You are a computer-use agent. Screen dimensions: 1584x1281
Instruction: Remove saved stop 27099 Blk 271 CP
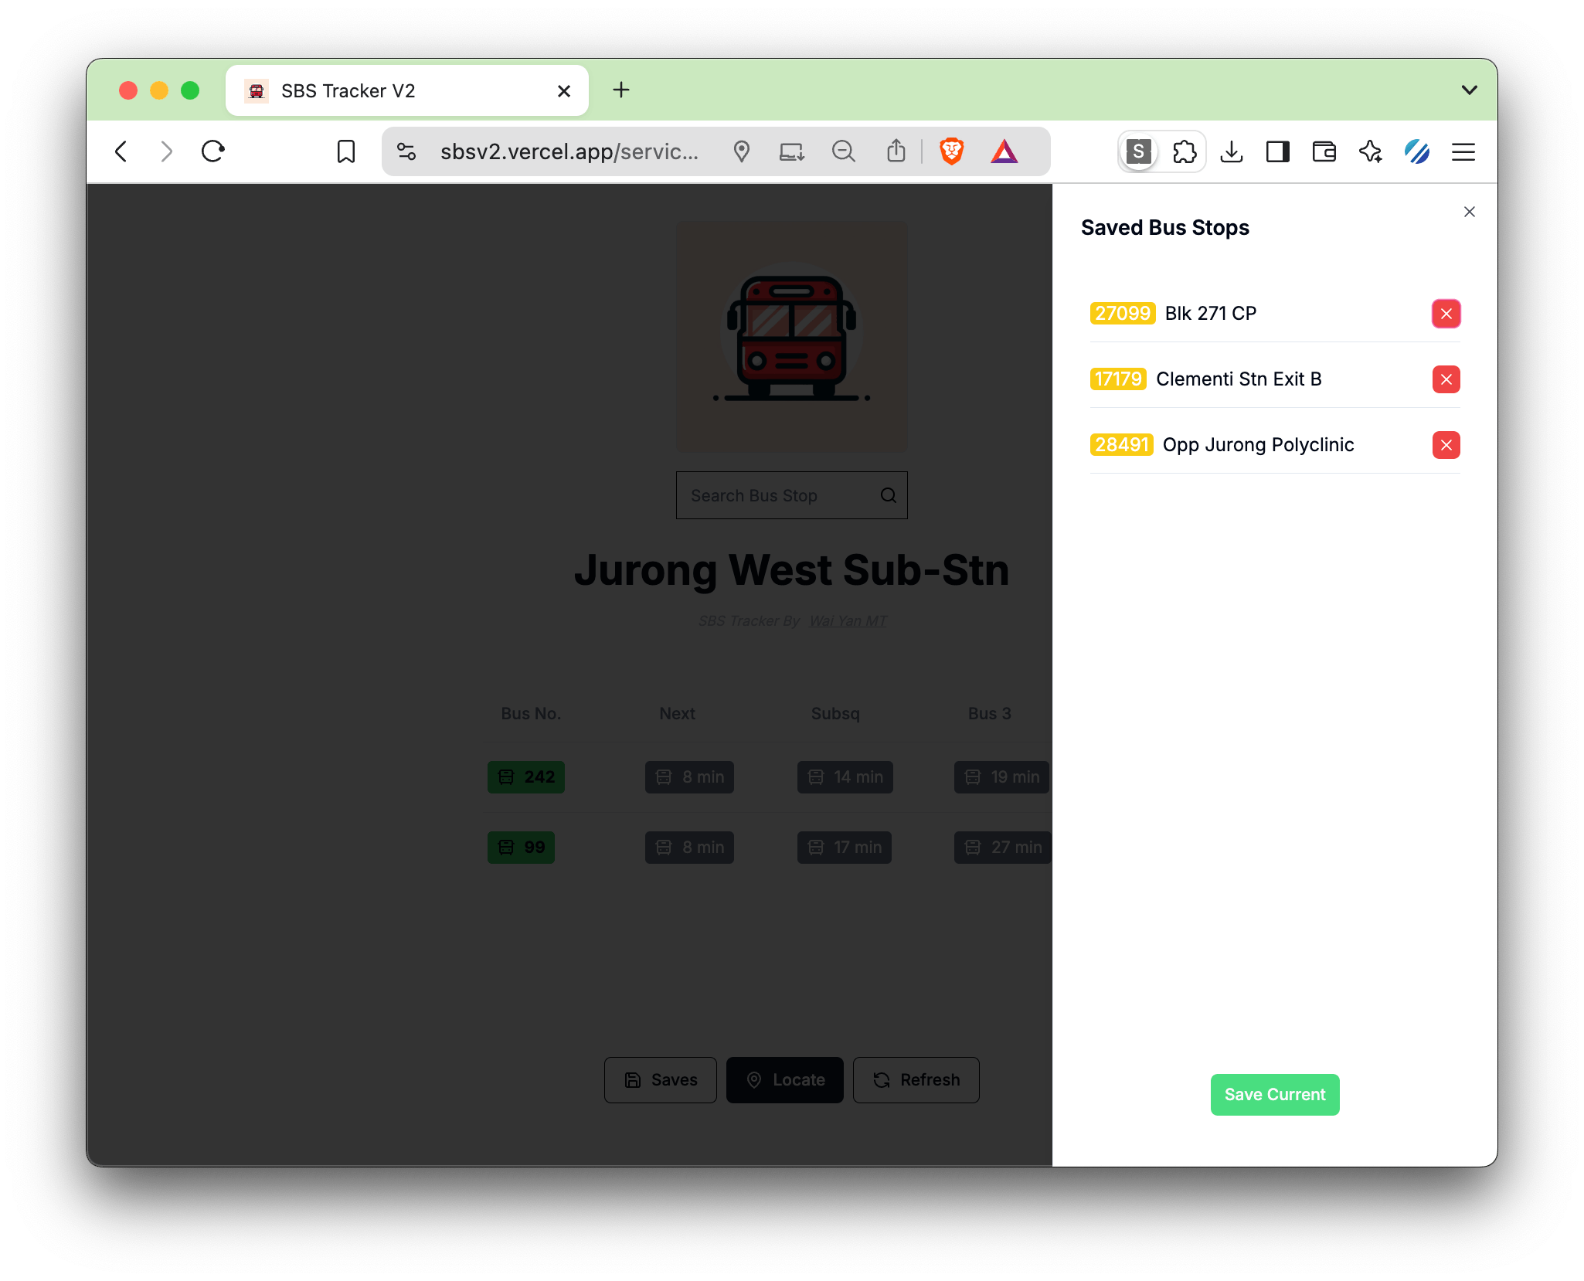point(1446,312)
